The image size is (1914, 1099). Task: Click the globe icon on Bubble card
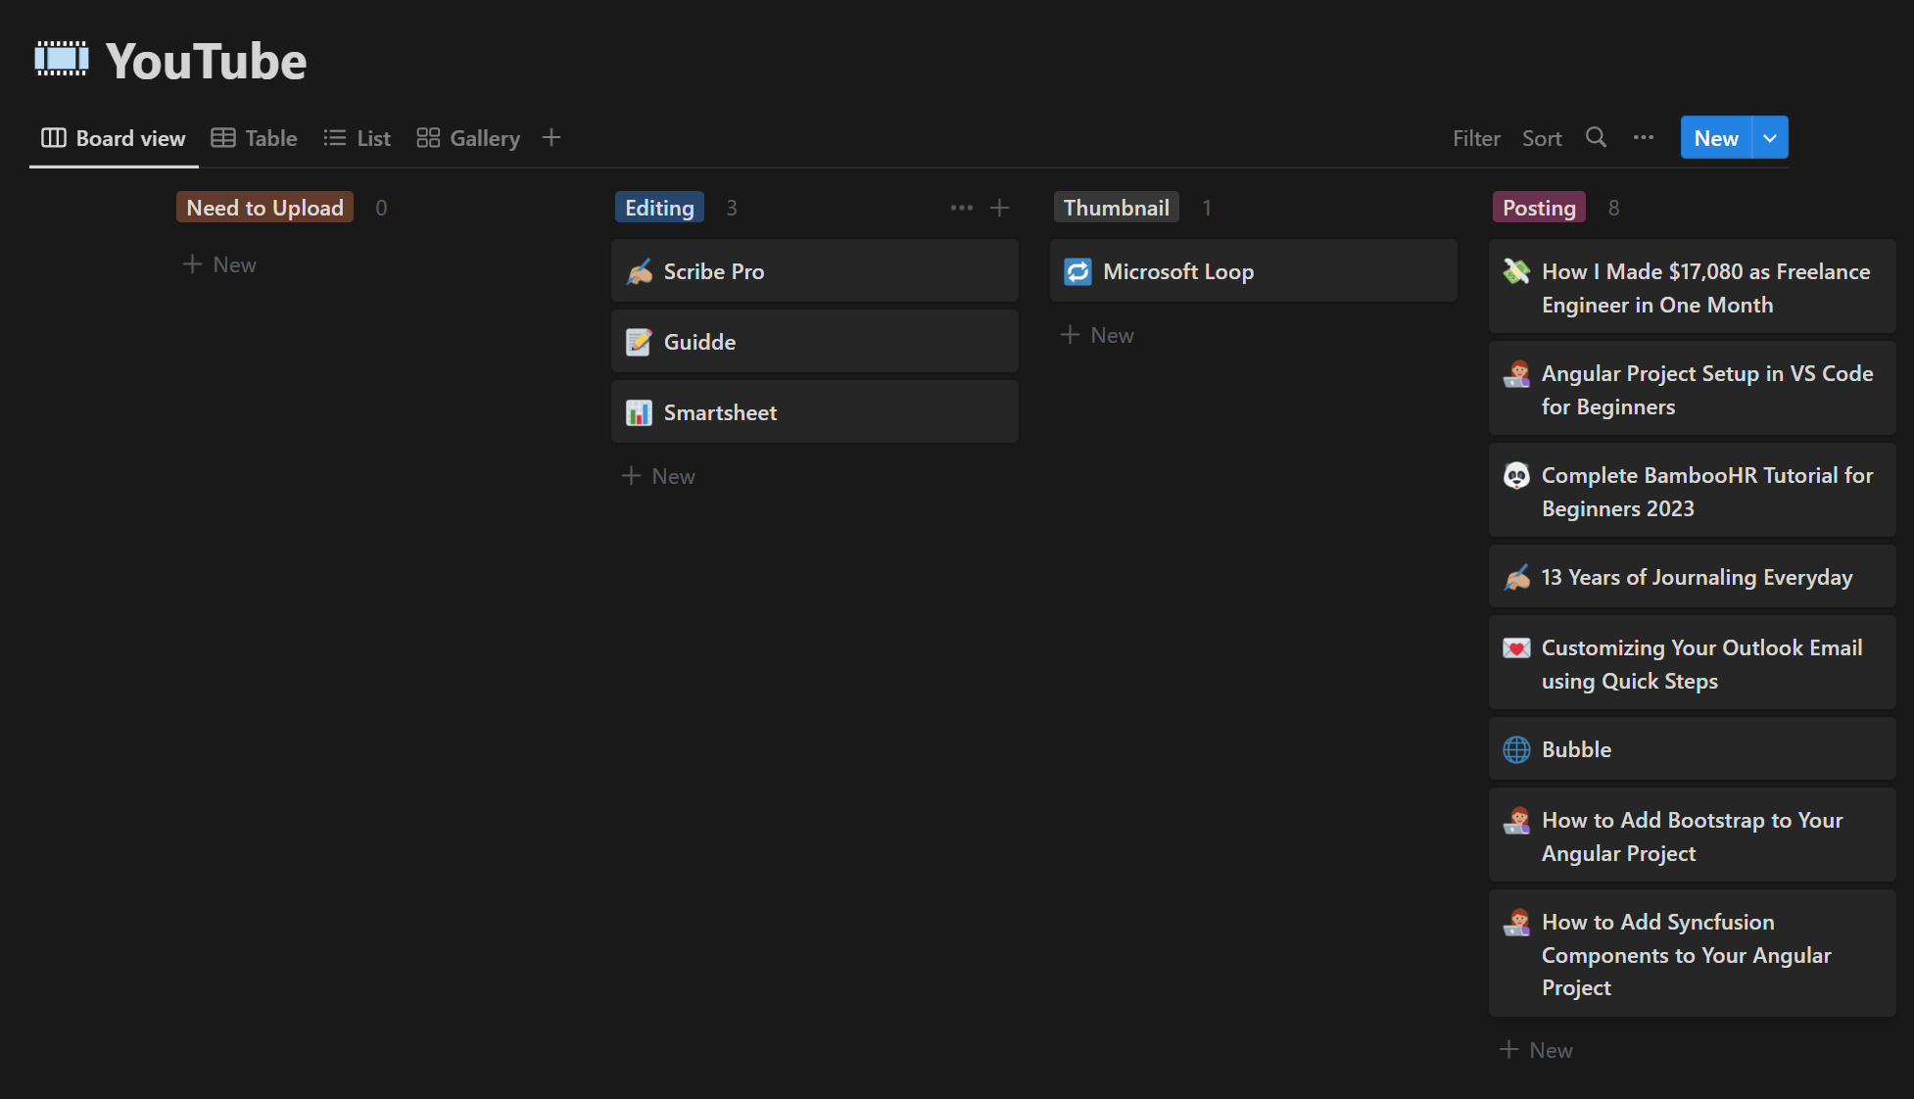point(1516,749)
